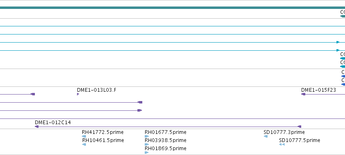Click the DME1-013L03.F text label
The width and height of the screenshot is (345, 155).
click(96, 90)
